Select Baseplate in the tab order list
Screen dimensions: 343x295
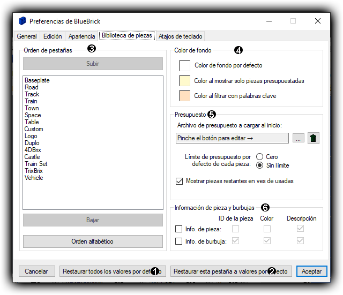point(93,80)
